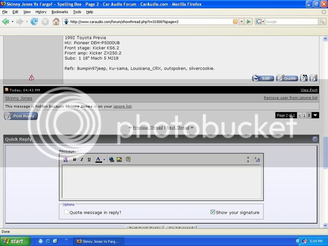The image size is (328, 246).
Task: Expand the quick launch overflow chevron
Action: (x=66, y=240)
